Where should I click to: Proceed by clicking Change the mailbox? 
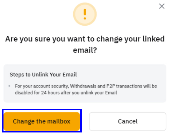pyautogui.click(x=42, y=121)
